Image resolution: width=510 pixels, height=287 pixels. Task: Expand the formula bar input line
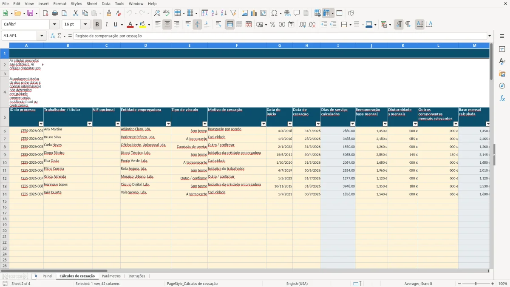tap(490, 36)
